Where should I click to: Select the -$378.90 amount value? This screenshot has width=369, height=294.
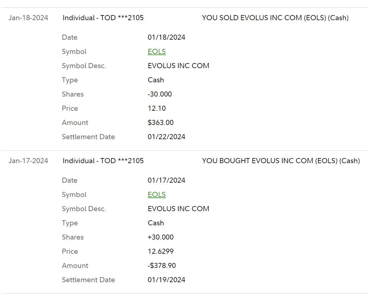pyautogui.click(x=162, y=266)
